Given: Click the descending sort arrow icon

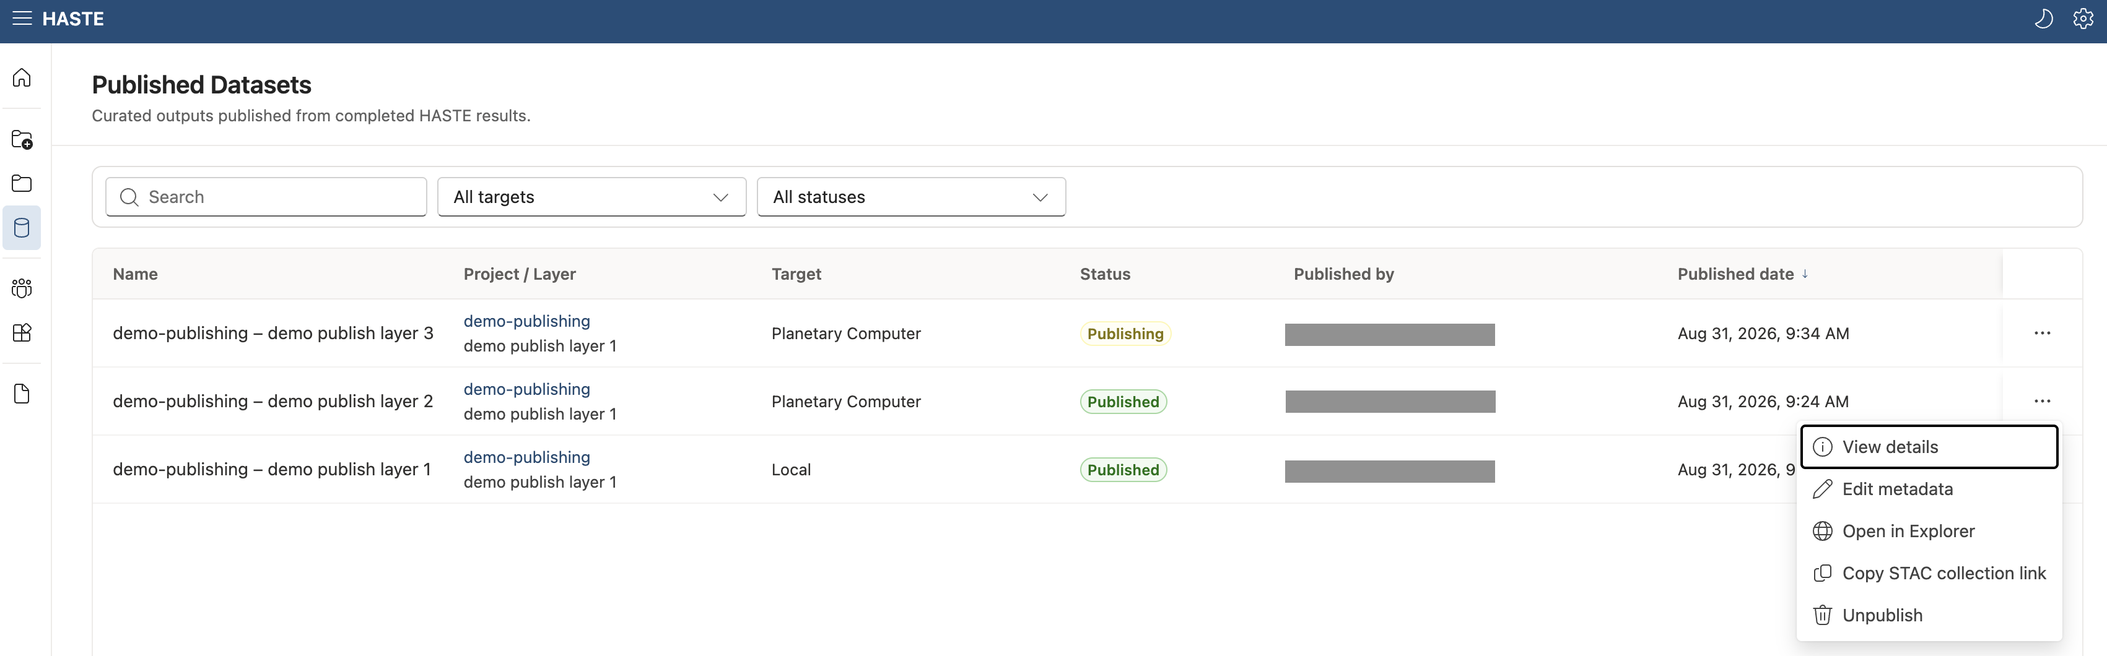Looking at the screenshot, I should click(x=1804, y=274).
